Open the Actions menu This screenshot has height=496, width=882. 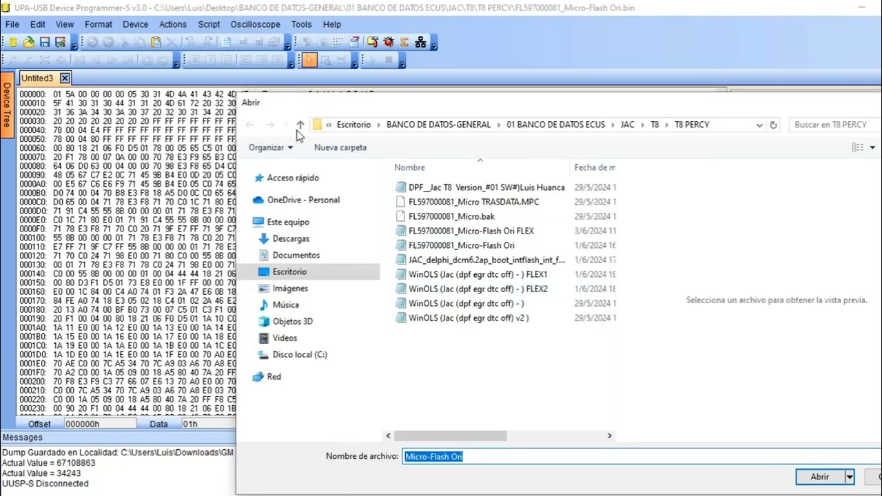173,24
